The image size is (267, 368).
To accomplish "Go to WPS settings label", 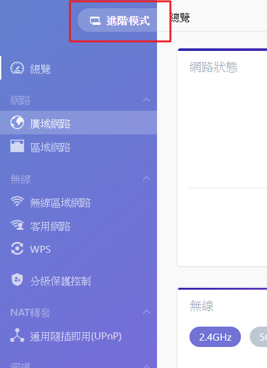I will 40,249.
